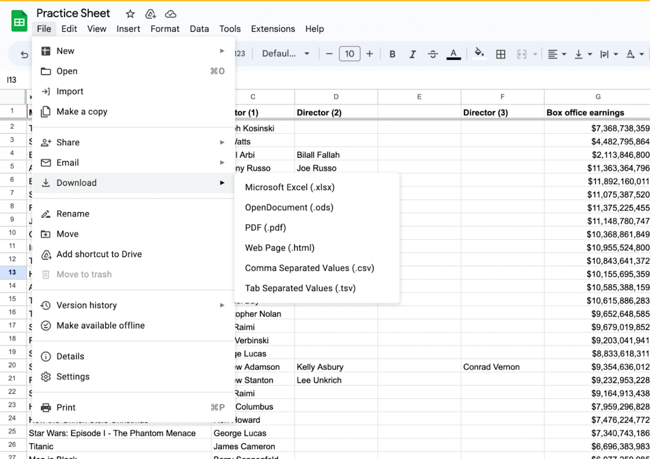Click the 'Titanic' cell
The width and height of the screenshot is (650, 459).
click(x=119, y=446)
